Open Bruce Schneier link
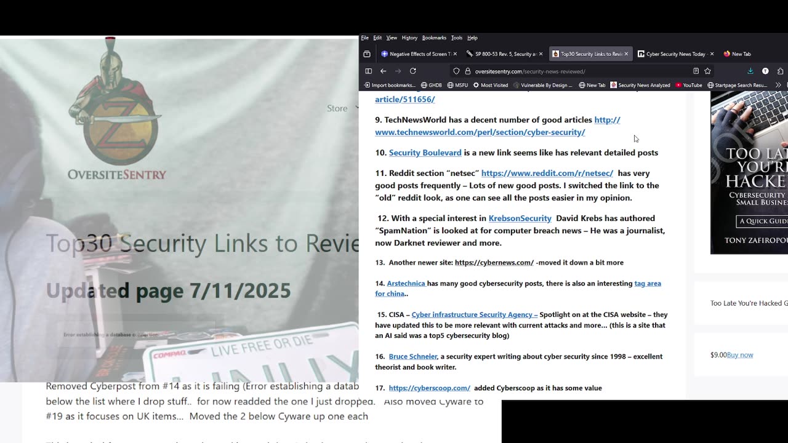The height and width of the screenshot is (443, 788). coord(413,357)
